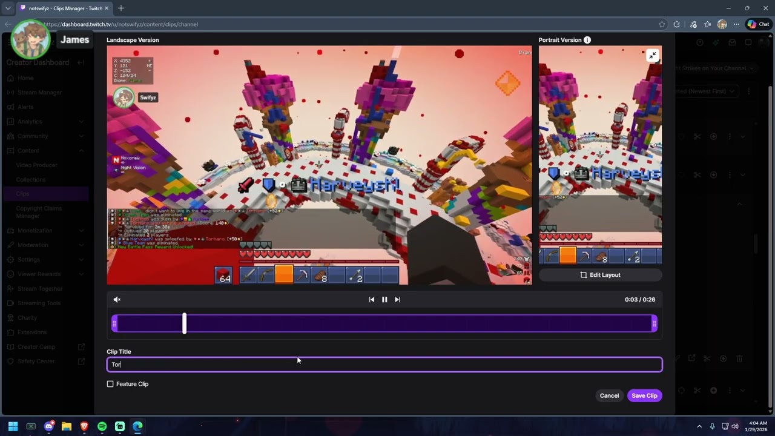Open the Windows Start menu
This screenshot has height=436, width=775.
point(13,426)
